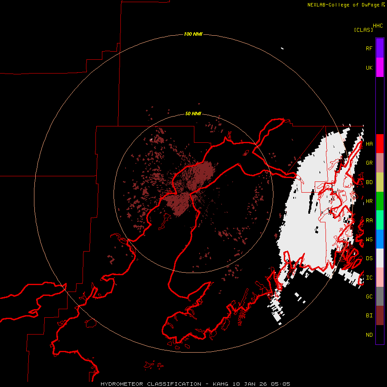Click the "50 NMI" range ring label
The image size is (387, 387).
(x=193, y=114)
